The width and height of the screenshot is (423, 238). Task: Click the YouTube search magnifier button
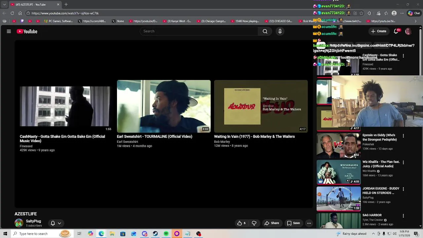click(265, 31)
